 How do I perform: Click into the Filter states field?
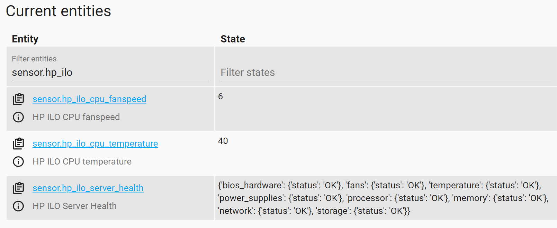385,72
